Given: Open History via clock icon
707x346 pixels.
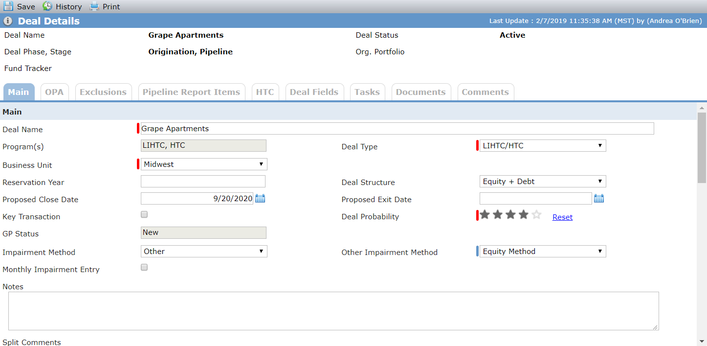Looking at the screenshot, I should 47,6.
